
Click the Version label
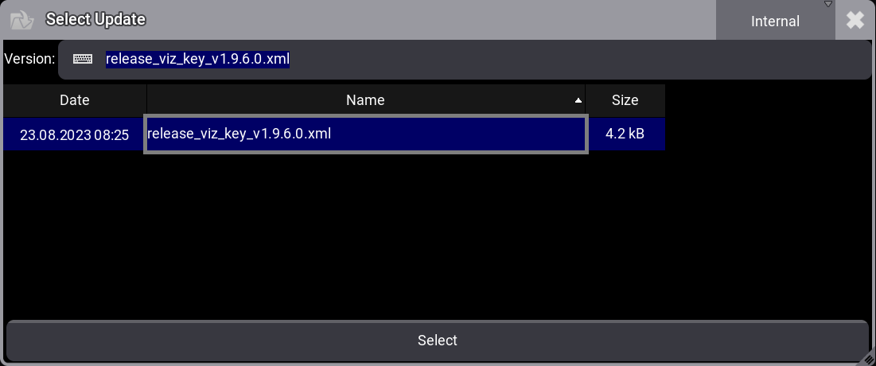29,59
